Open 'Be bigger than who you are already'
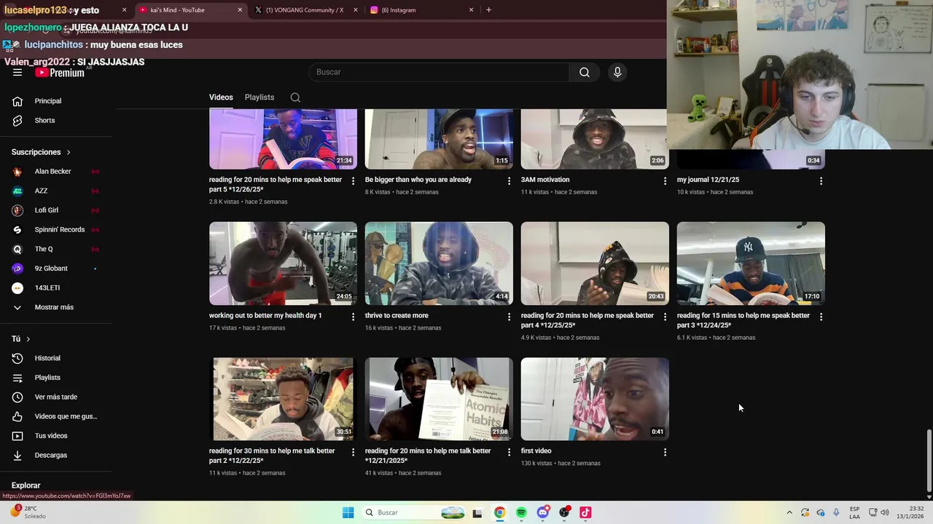Image resolution: width=933 pixels, height=524 pixels. pyautogui.click(x=418, y=180)
